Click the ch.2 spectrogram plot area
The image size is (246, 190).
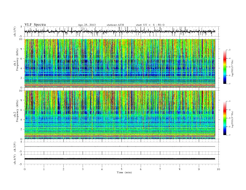tap(120, 115)
